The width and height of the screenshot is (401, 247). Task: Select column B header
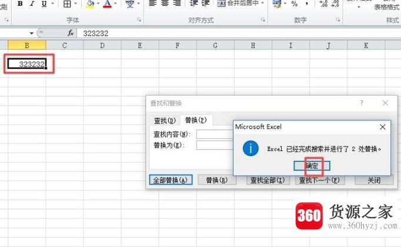tap(27, 45)
